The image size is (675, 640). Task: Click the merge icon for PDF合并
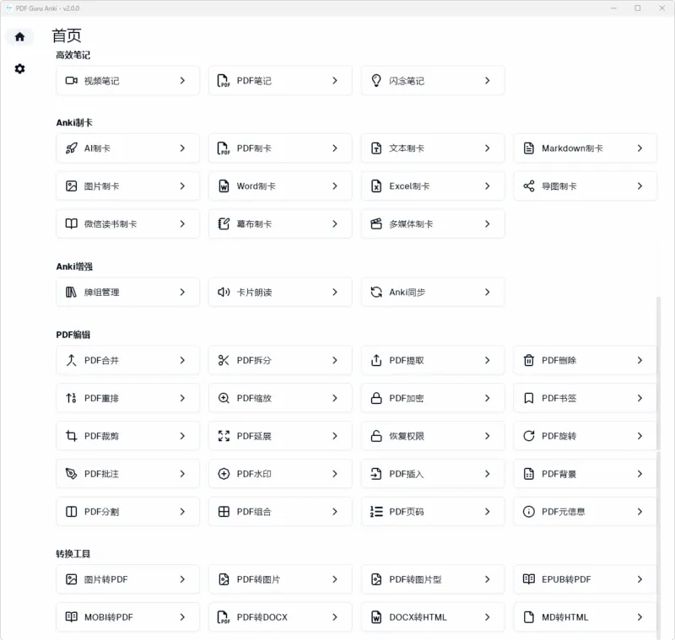[72, 360]
